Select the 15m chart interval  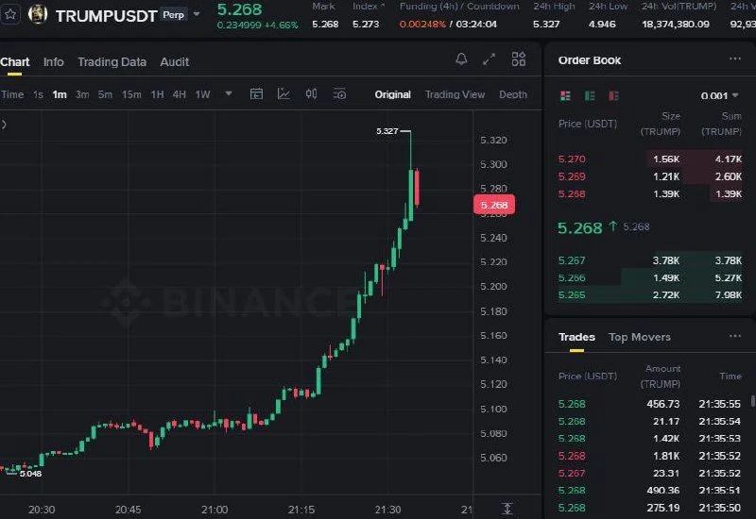click(131, 94)
